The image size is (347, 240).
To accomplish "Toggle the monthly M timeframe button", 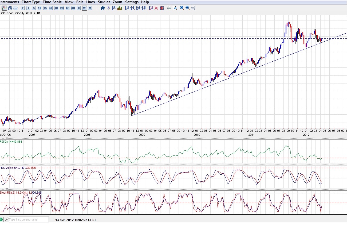I will coord(90,8).
